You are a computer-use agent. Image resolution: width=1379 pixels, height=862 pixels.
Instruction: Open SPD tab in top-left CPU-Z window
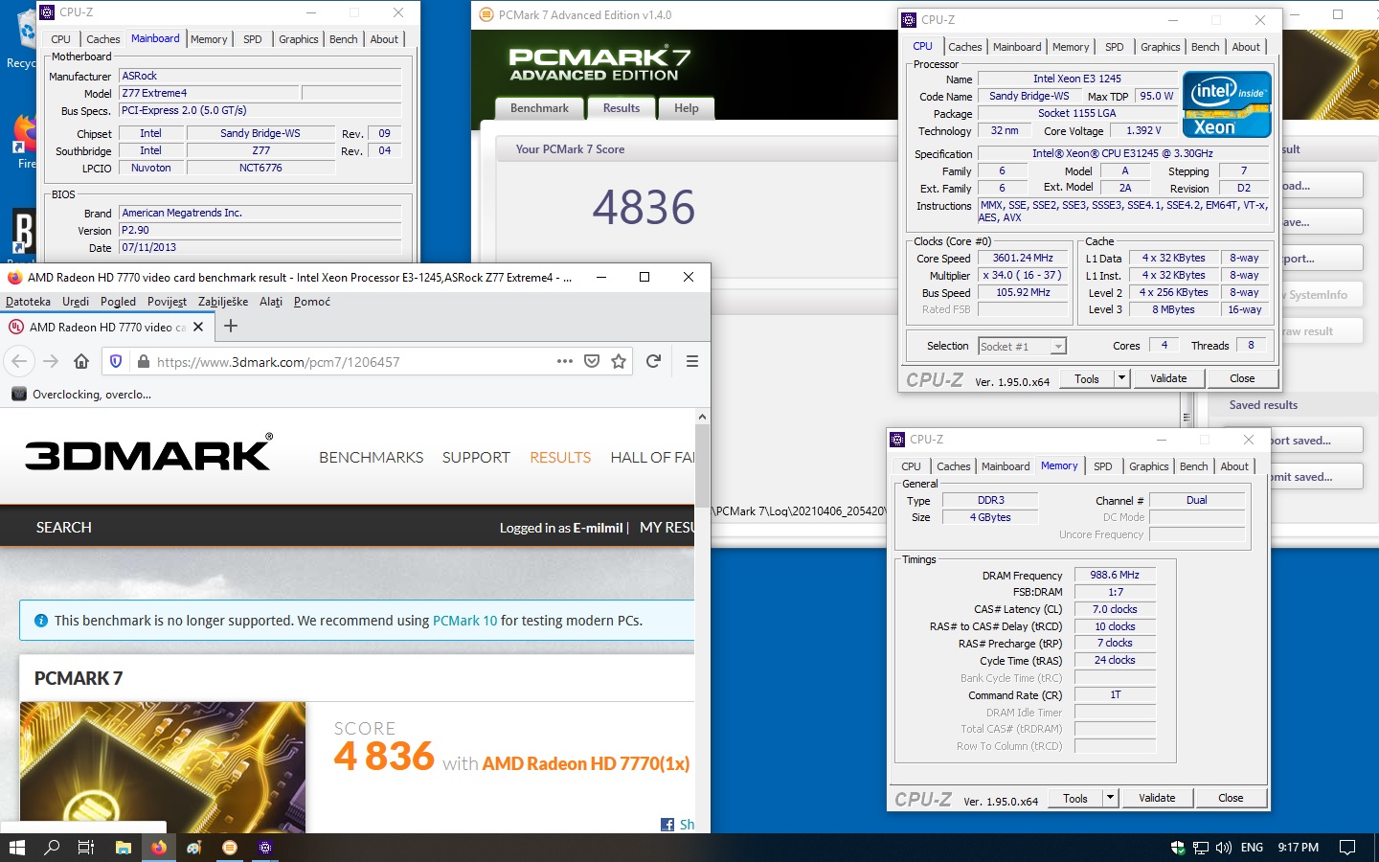pyautogui.click(x=253, y=39)
